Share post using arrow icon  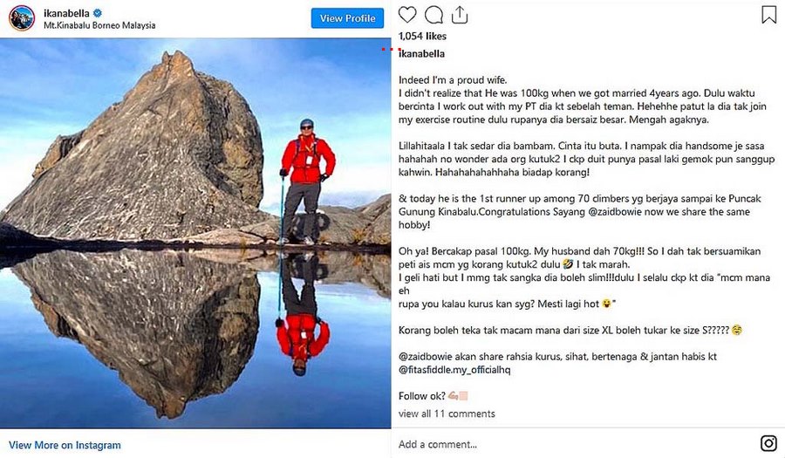coord(460,15)
